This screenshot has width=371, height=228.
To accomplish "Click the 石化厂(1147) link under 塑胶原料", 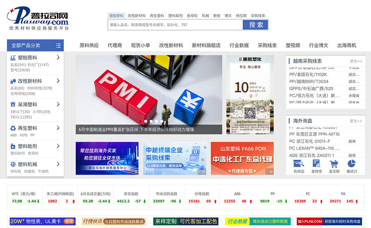I will pyautogui.click(x=38, y=65).
